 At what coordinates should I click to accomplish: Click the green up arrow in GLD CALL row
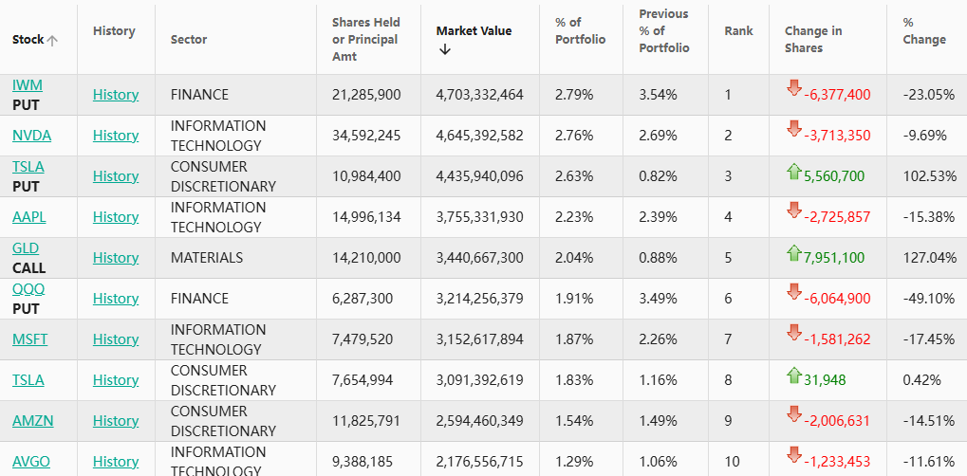tap(794, 253)
